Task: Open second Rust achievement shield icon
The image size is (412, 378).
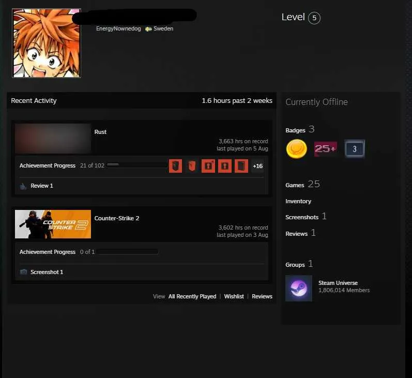Action: (x=192, y=166)
